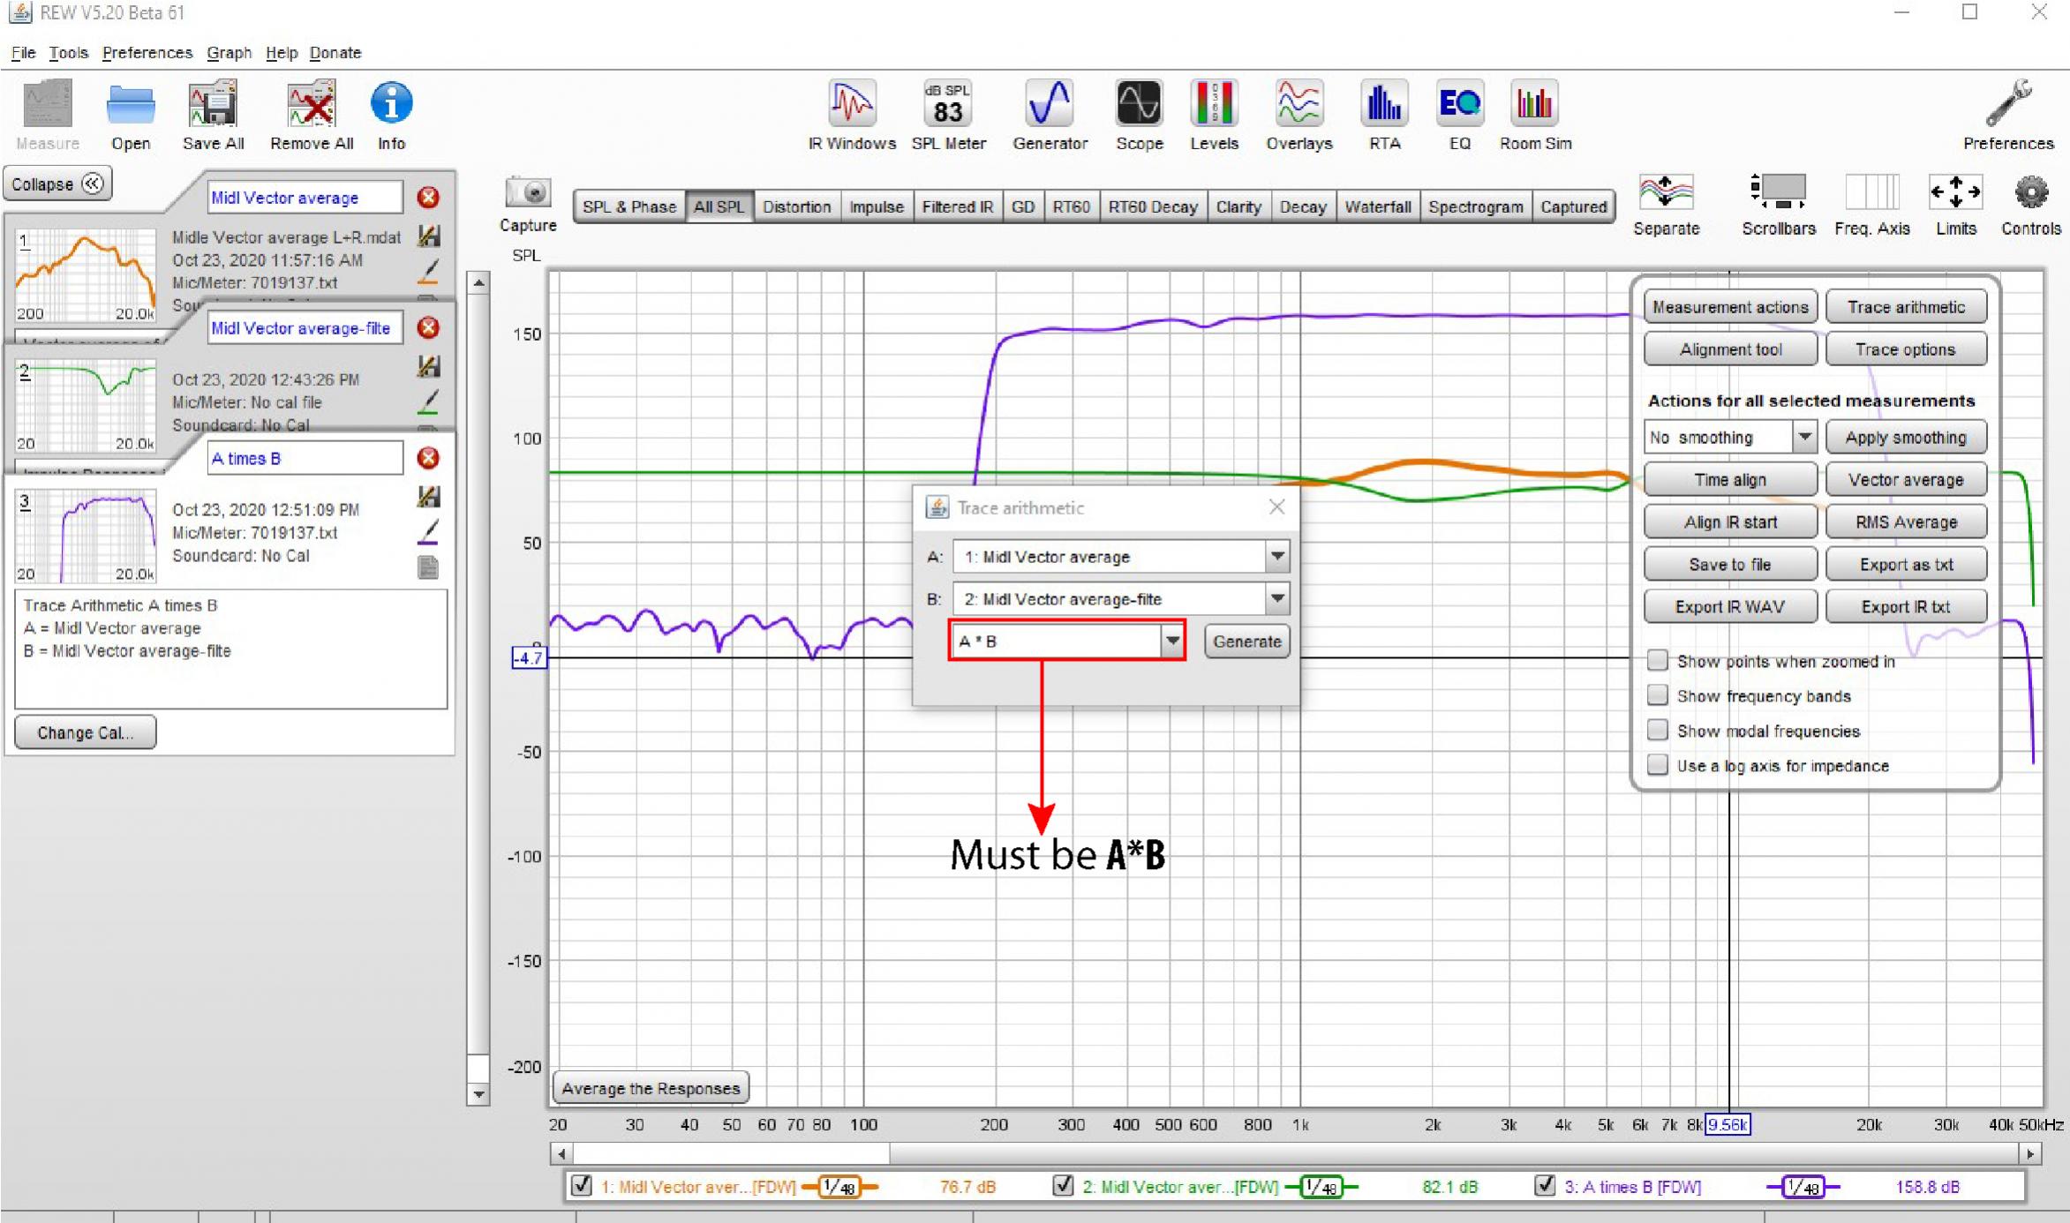
Task: Open the Tools menu
Action: 68,53
